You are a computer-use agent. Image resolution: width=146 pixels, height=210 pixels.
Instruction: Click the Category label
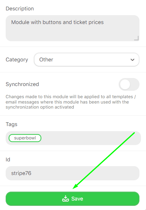(17, 60)
